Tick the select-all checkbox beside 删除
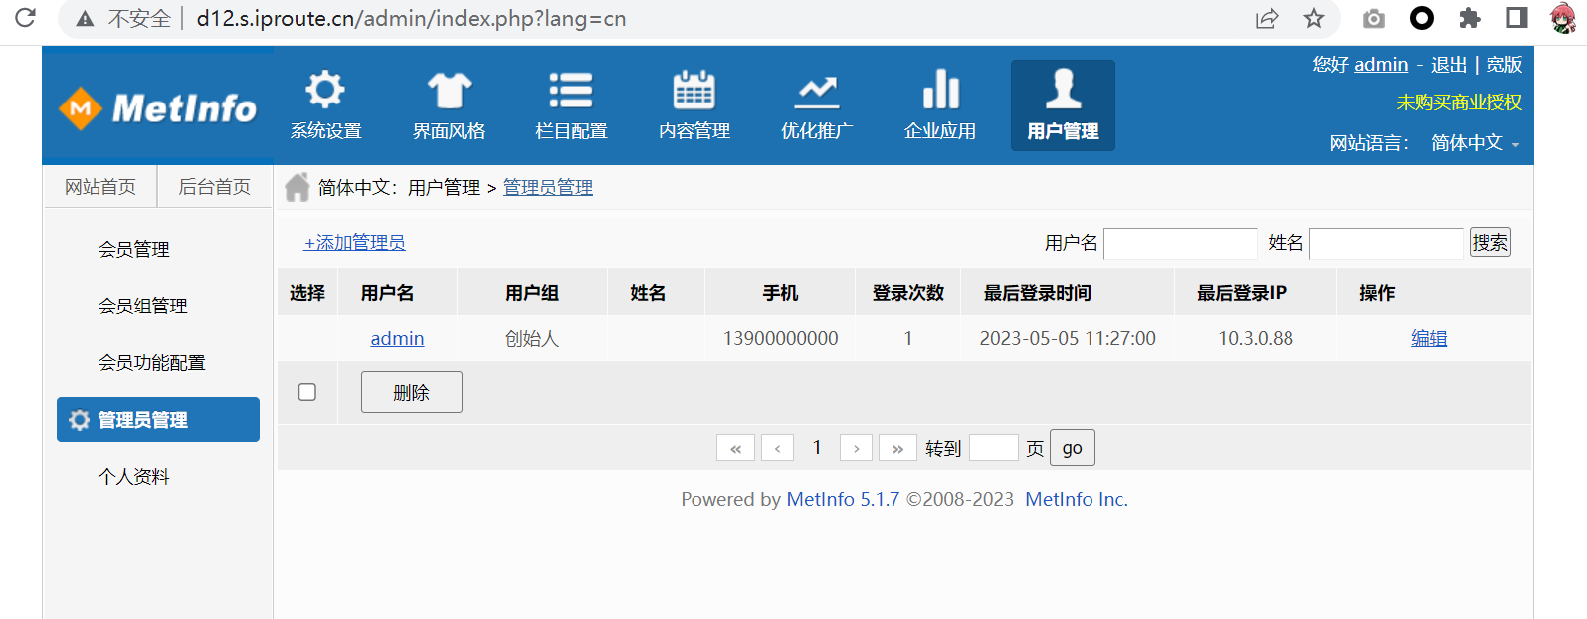Screen dimensions: 1587x619 click(307, 392)
